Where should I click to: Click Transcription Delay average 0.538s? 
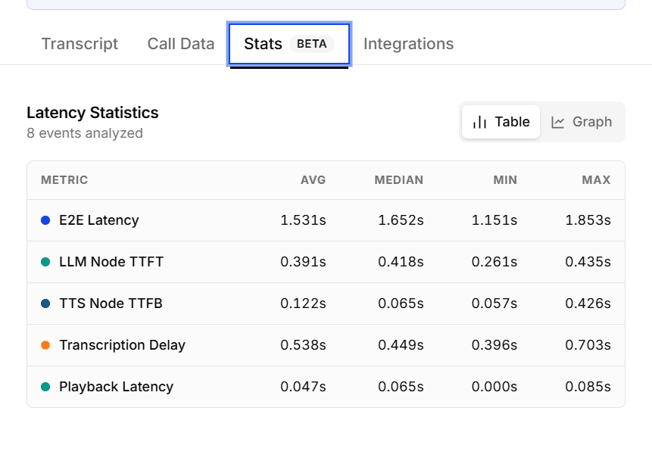[x=303, y=345]
